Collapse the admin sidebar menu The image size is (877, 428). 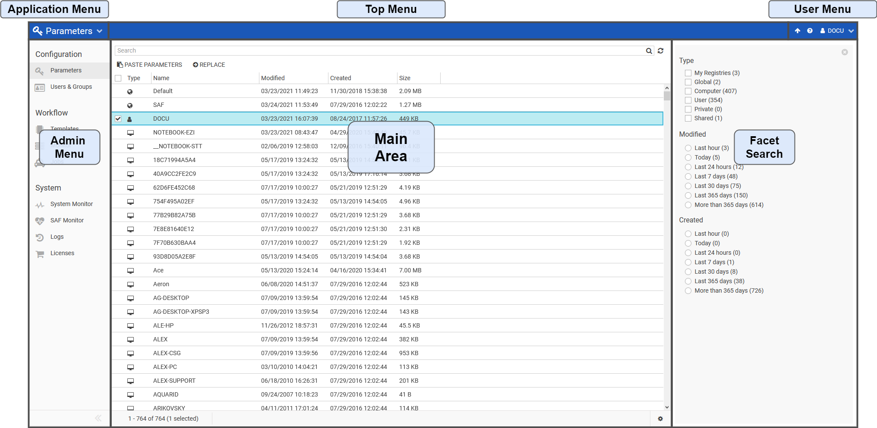pos(98,418)
